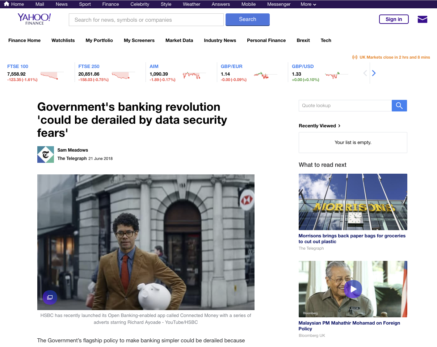Image resolution: width=437 pixels, height=347 pixels.
Task: Click the quote lookup magnifier button
Action: click(399, 106)
